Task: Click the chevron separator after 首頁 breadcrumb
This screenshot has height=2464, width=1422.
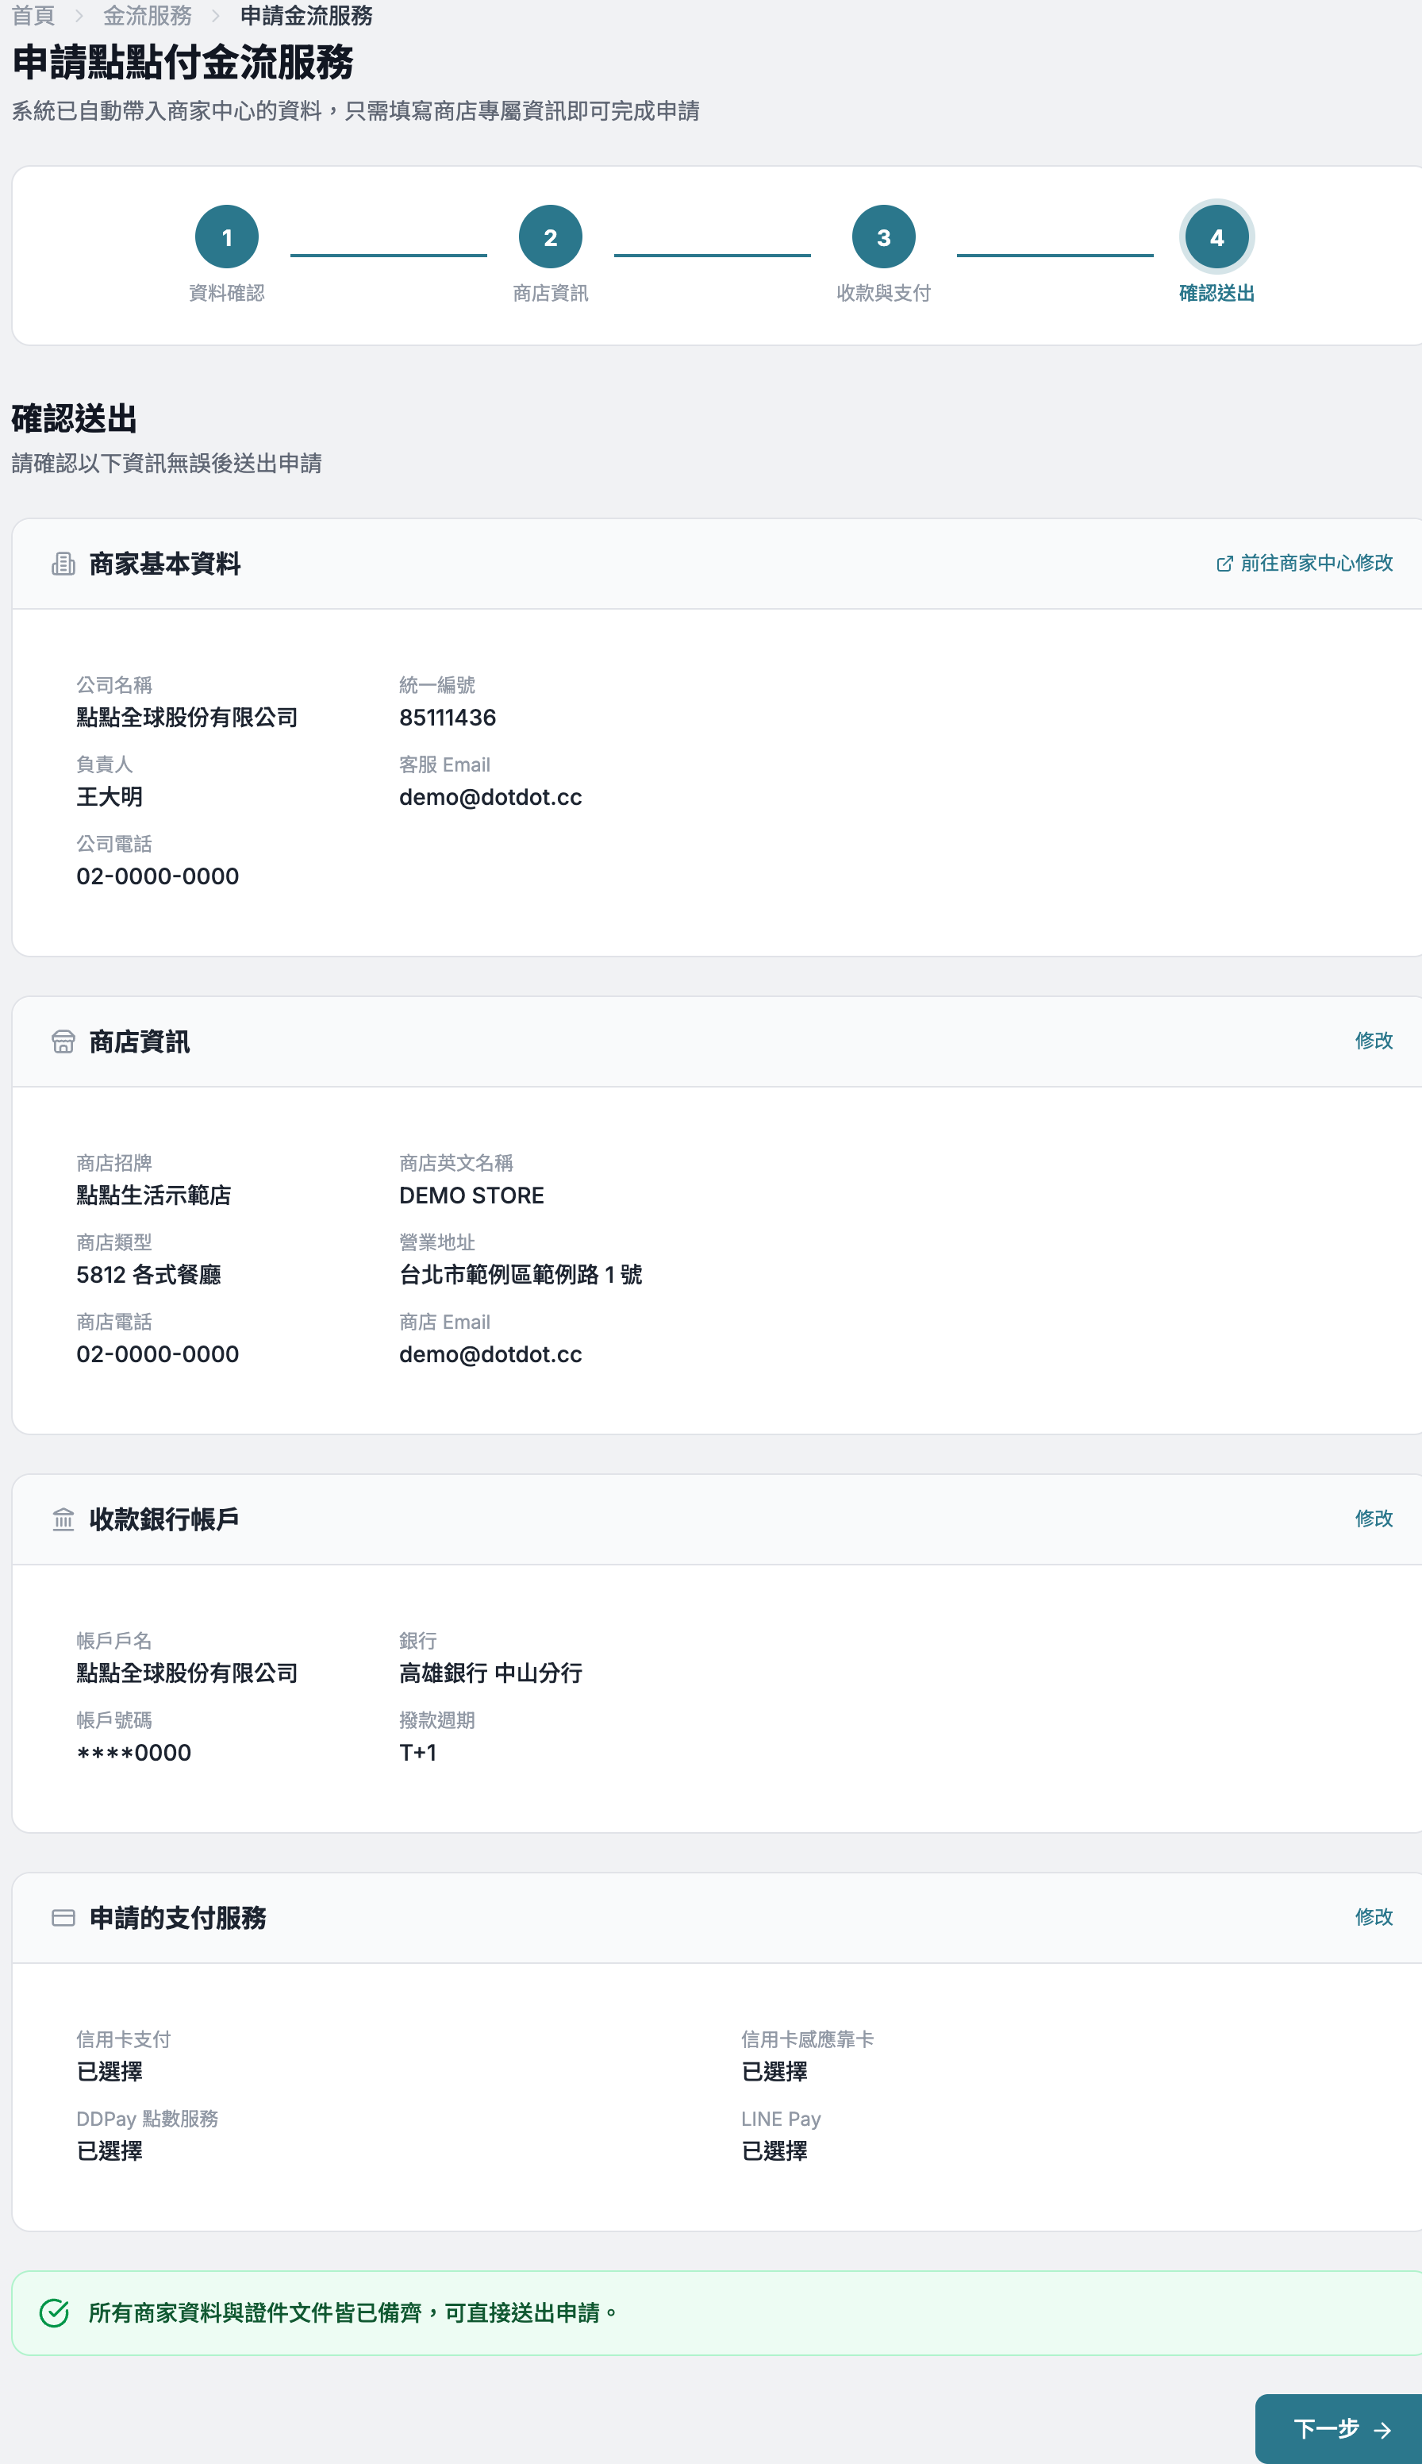Action: pos(79,17)
